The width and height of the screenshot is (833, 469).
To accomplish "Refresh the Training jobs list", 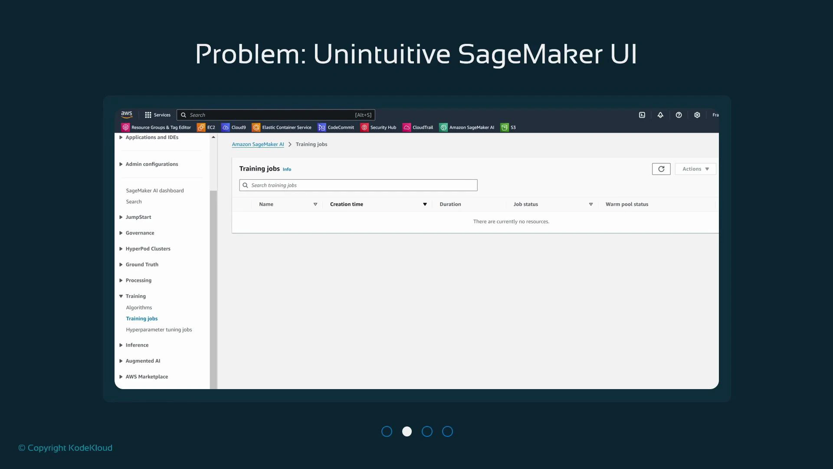I will tap(661, 168).
